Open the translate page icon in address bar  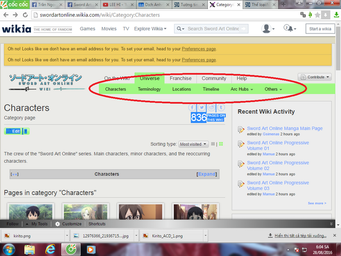303,14
